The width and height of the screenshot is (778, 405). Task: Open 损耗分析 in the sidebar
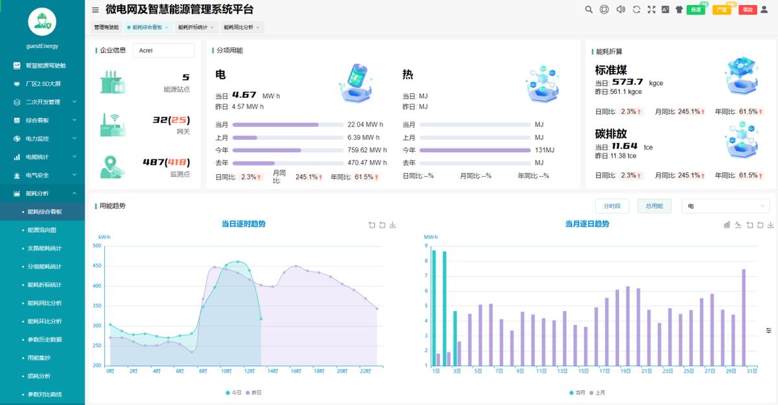point(42,376)
